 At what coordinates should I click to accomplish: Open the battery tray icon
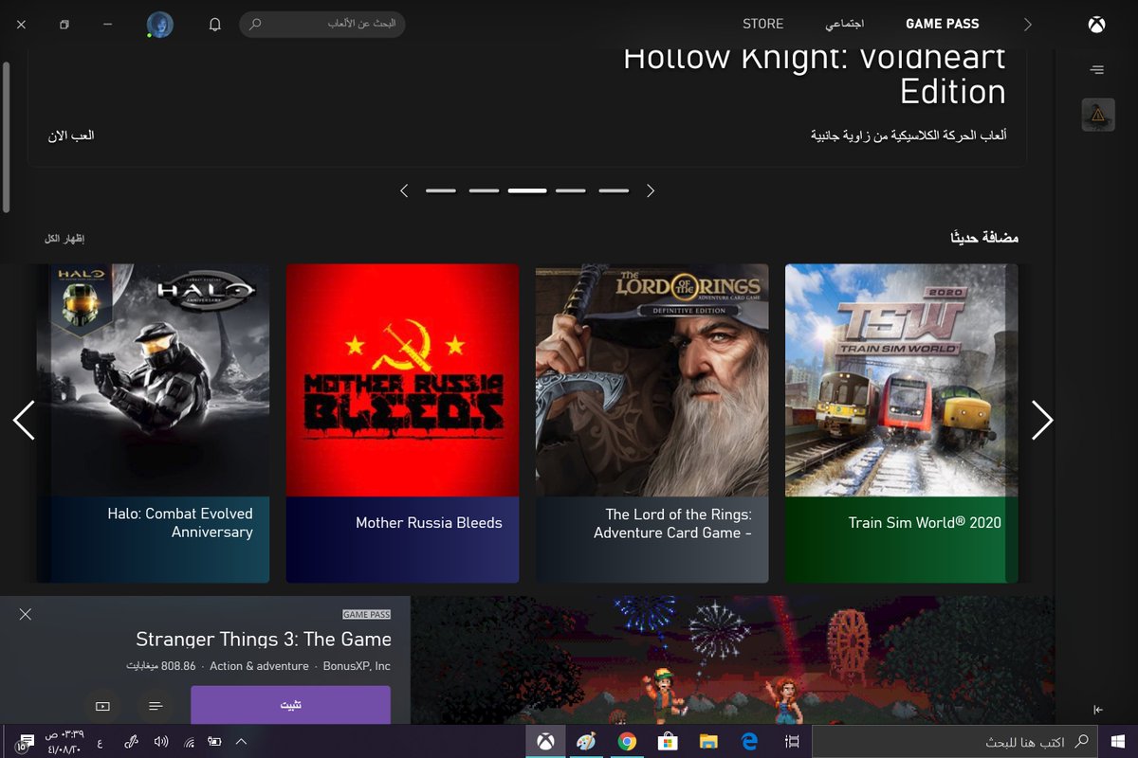point(214,742)
